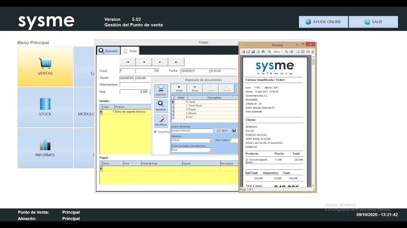Open the Preview zoom percentage dropdown
This screenshot has height=228, width=407.
[x=282, y=52]
